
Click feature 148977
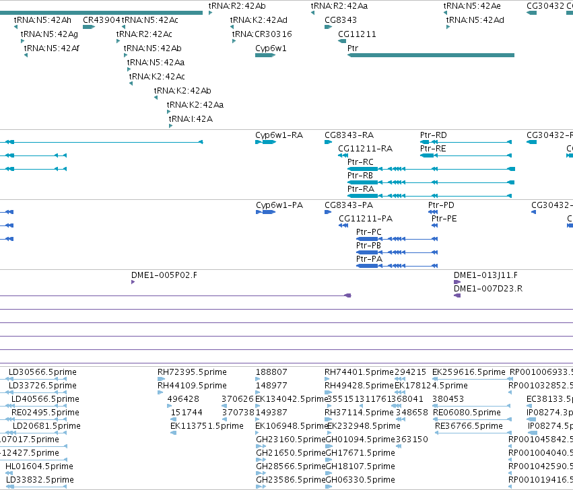(x=271, y=386)
